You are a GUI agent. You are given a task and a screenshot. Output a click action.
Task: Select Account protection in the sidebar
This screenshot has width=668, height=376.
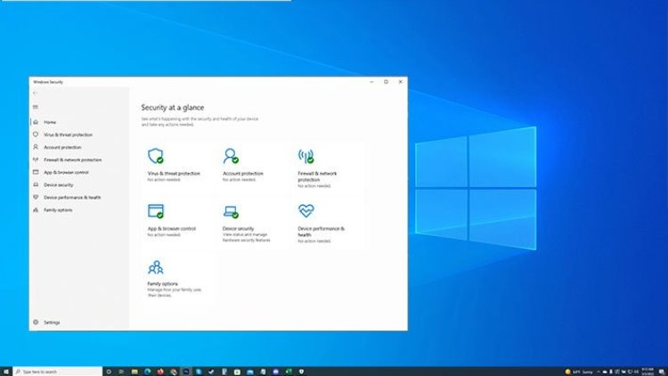79,147
